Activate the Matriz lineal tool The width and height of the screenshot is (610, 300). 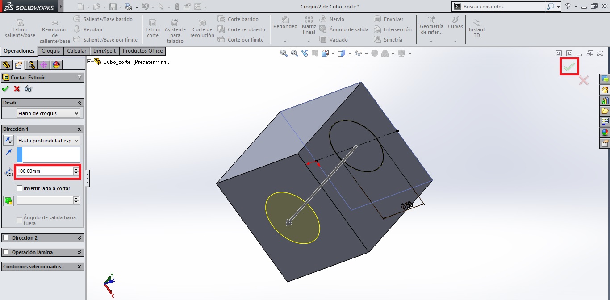coord(309,25)
